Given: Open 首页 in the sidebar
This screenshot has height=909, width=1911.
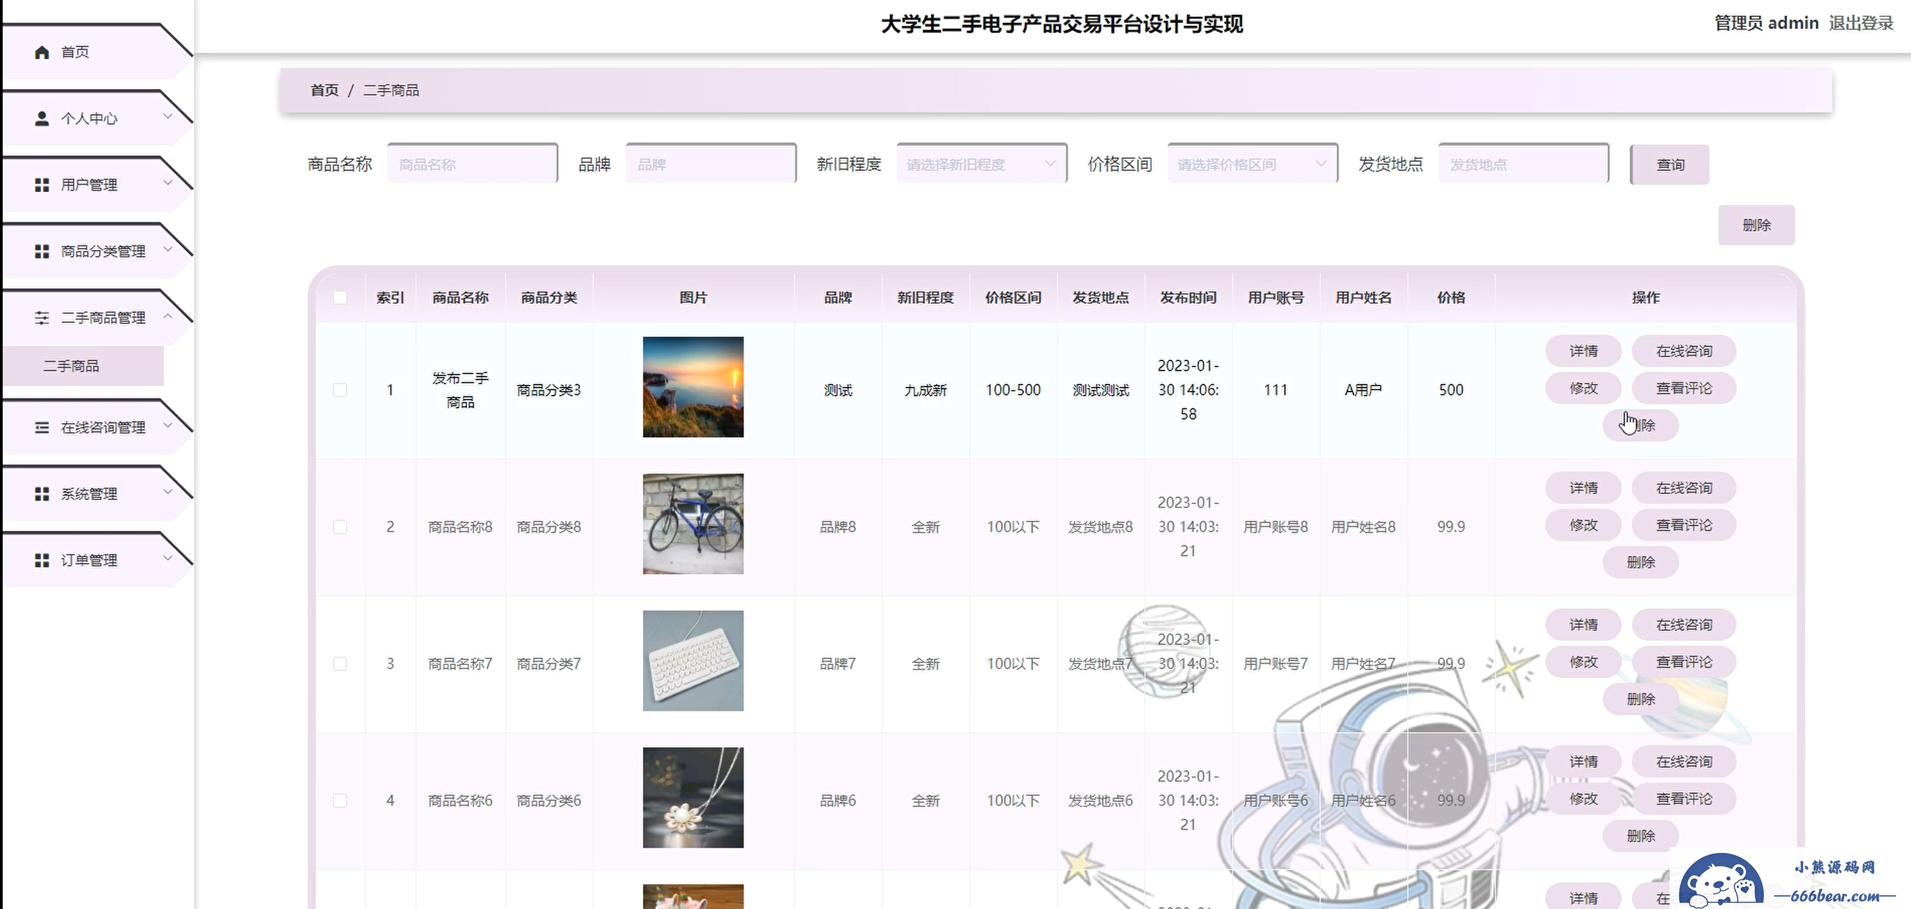Looking at the screenshot, I should point(75,52).
